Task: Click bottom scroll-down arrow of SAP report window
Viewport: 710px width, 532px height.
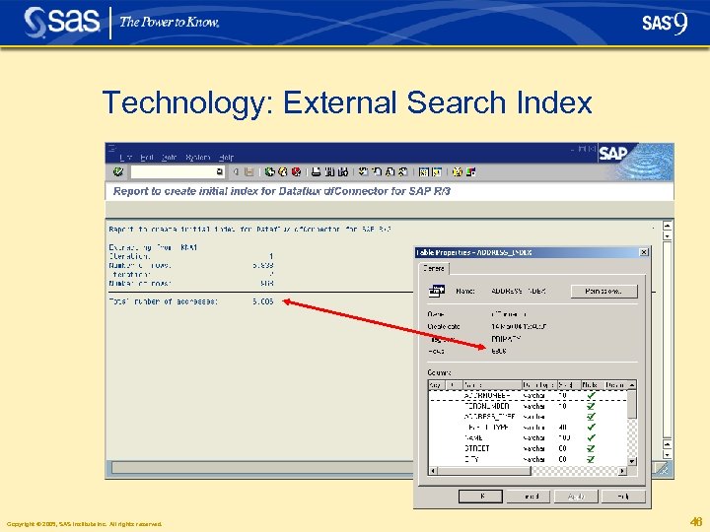Action: point(667,454)
